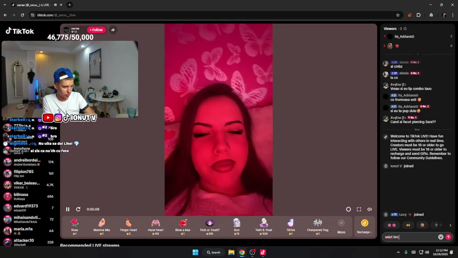Click the chat message input field

pyautogui.click(x=410, y=237)
